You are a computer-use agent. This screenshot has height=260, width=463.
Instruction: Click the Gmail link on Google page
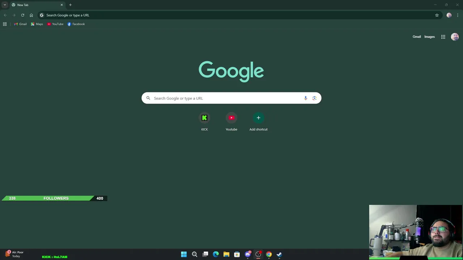417,37
